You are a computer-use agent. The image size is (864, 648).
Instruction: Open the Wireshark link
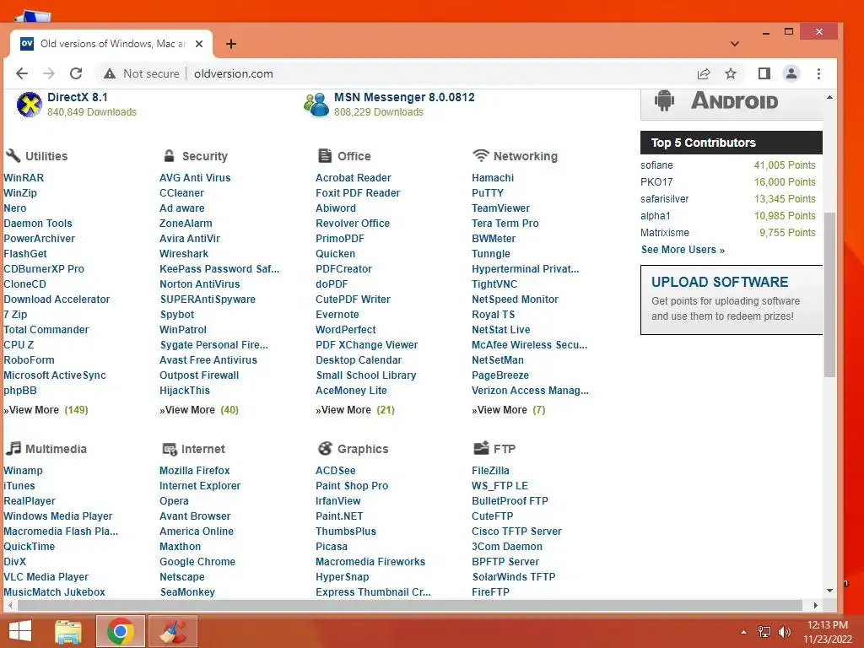pyautogui.click(x=184, y=254)
